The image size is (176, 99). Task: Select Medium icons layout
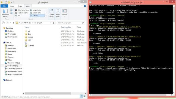point(21,13)
